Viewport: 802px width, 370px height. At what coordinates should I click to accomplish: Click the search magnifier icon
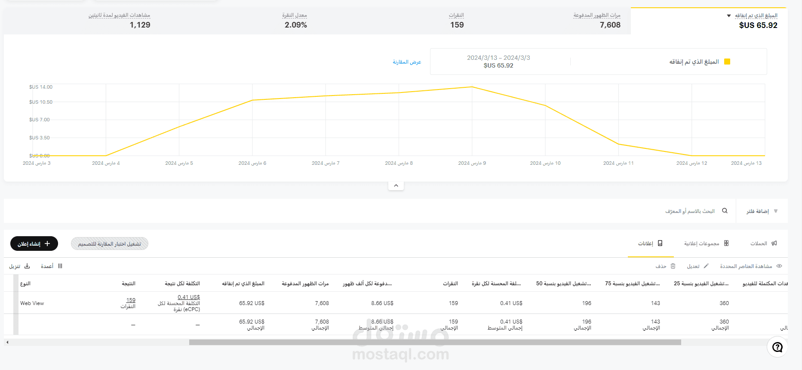click(x=725, y=211)
